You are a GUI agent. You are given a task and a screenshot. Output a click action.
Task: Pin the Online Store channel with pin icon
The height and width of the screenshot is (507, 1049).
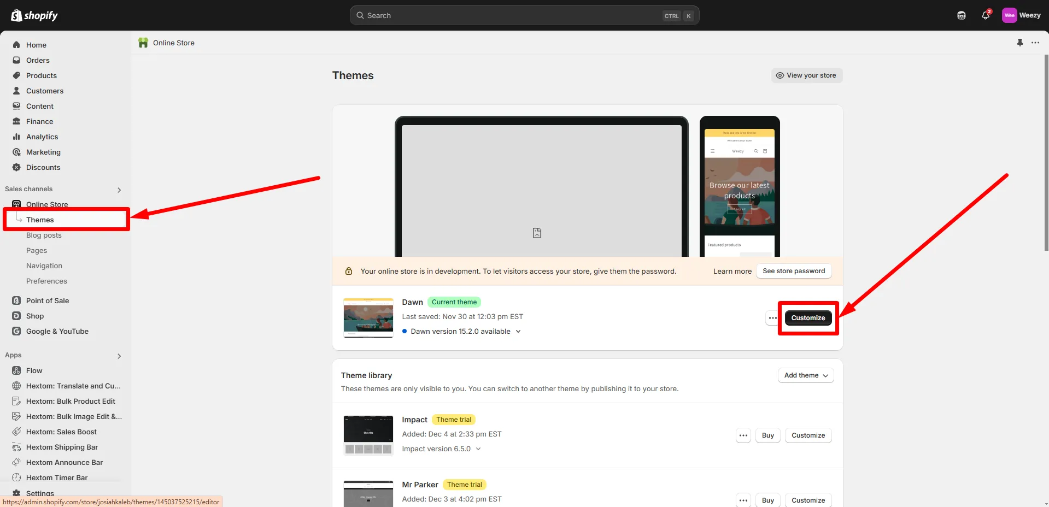1020,43
